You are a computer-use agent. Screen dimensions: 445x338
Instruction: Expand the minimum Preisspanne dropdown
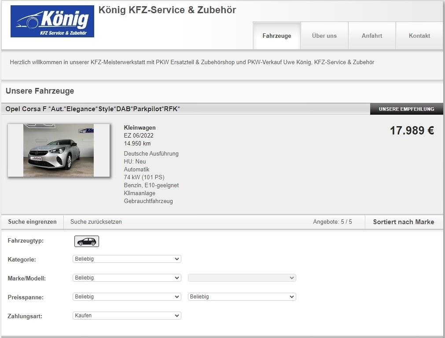click(x=127, y=297)
